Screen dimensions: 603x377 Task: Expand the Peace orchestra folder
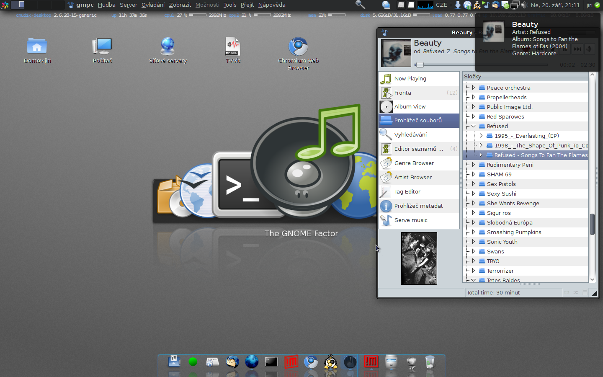[x=474, y=88]
